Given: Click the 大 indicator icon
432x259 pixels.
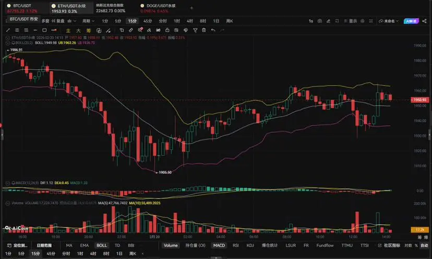Looking at the screenshot, I should [x=78, y=31].
